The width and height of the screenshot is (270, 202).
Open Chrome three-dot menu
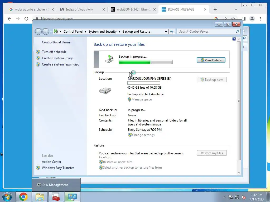[x=261, y=19]
